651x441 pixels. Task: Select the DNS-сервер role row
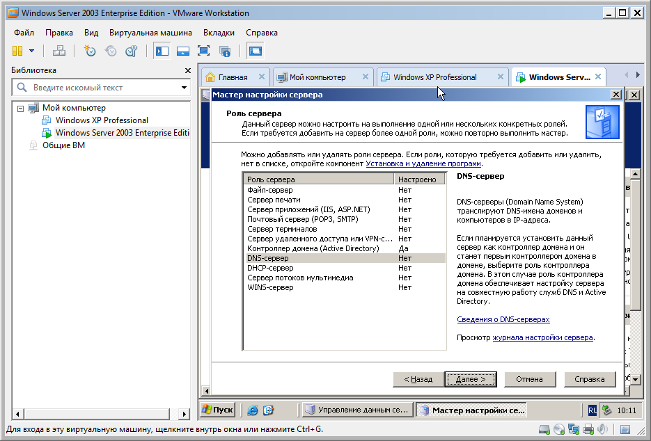[345, 258]
